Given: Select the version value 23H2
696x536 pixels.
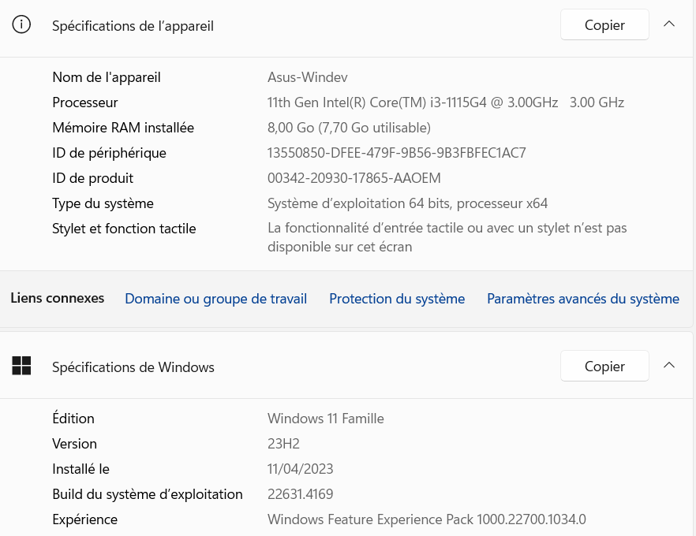Looking at the screenshot, I should [x=283, y=444].
